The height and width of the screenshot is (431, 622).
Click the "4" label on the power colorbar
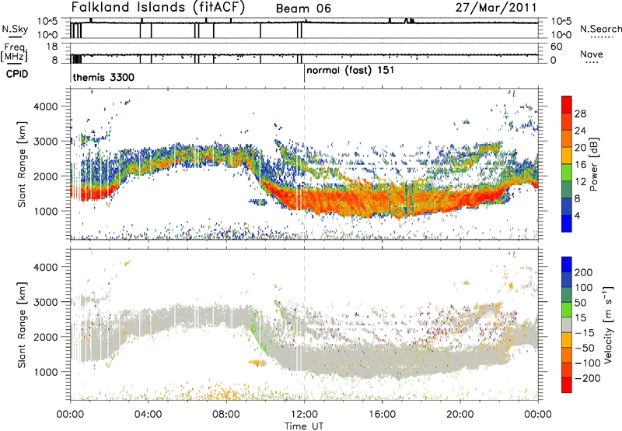coord(577,216)
